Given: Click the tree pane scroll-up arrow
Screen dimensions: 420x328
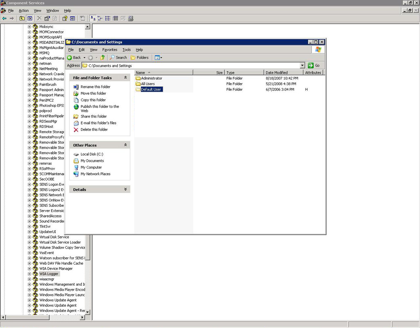Looking at the screenshot, I should click(87, 27).
